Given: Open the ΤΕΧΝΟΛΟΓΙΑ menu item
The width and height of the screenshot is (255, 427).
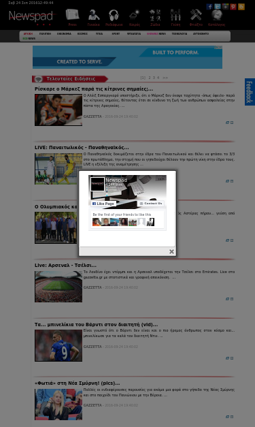Looking at the screenshot, I should click(179, 34).
